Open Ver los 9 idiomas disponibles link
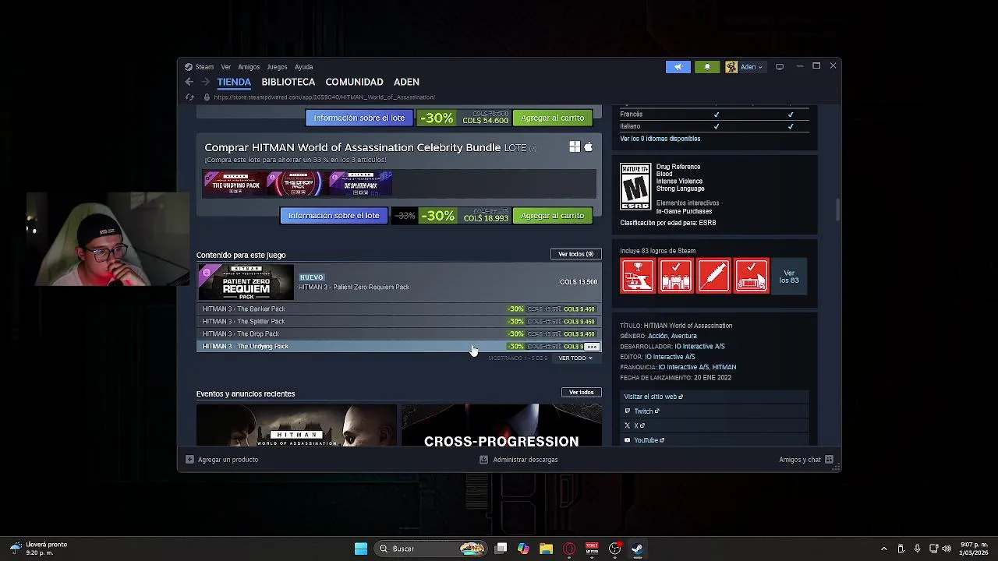This screenshot has height=561, width=998. [x=660, y=139]
